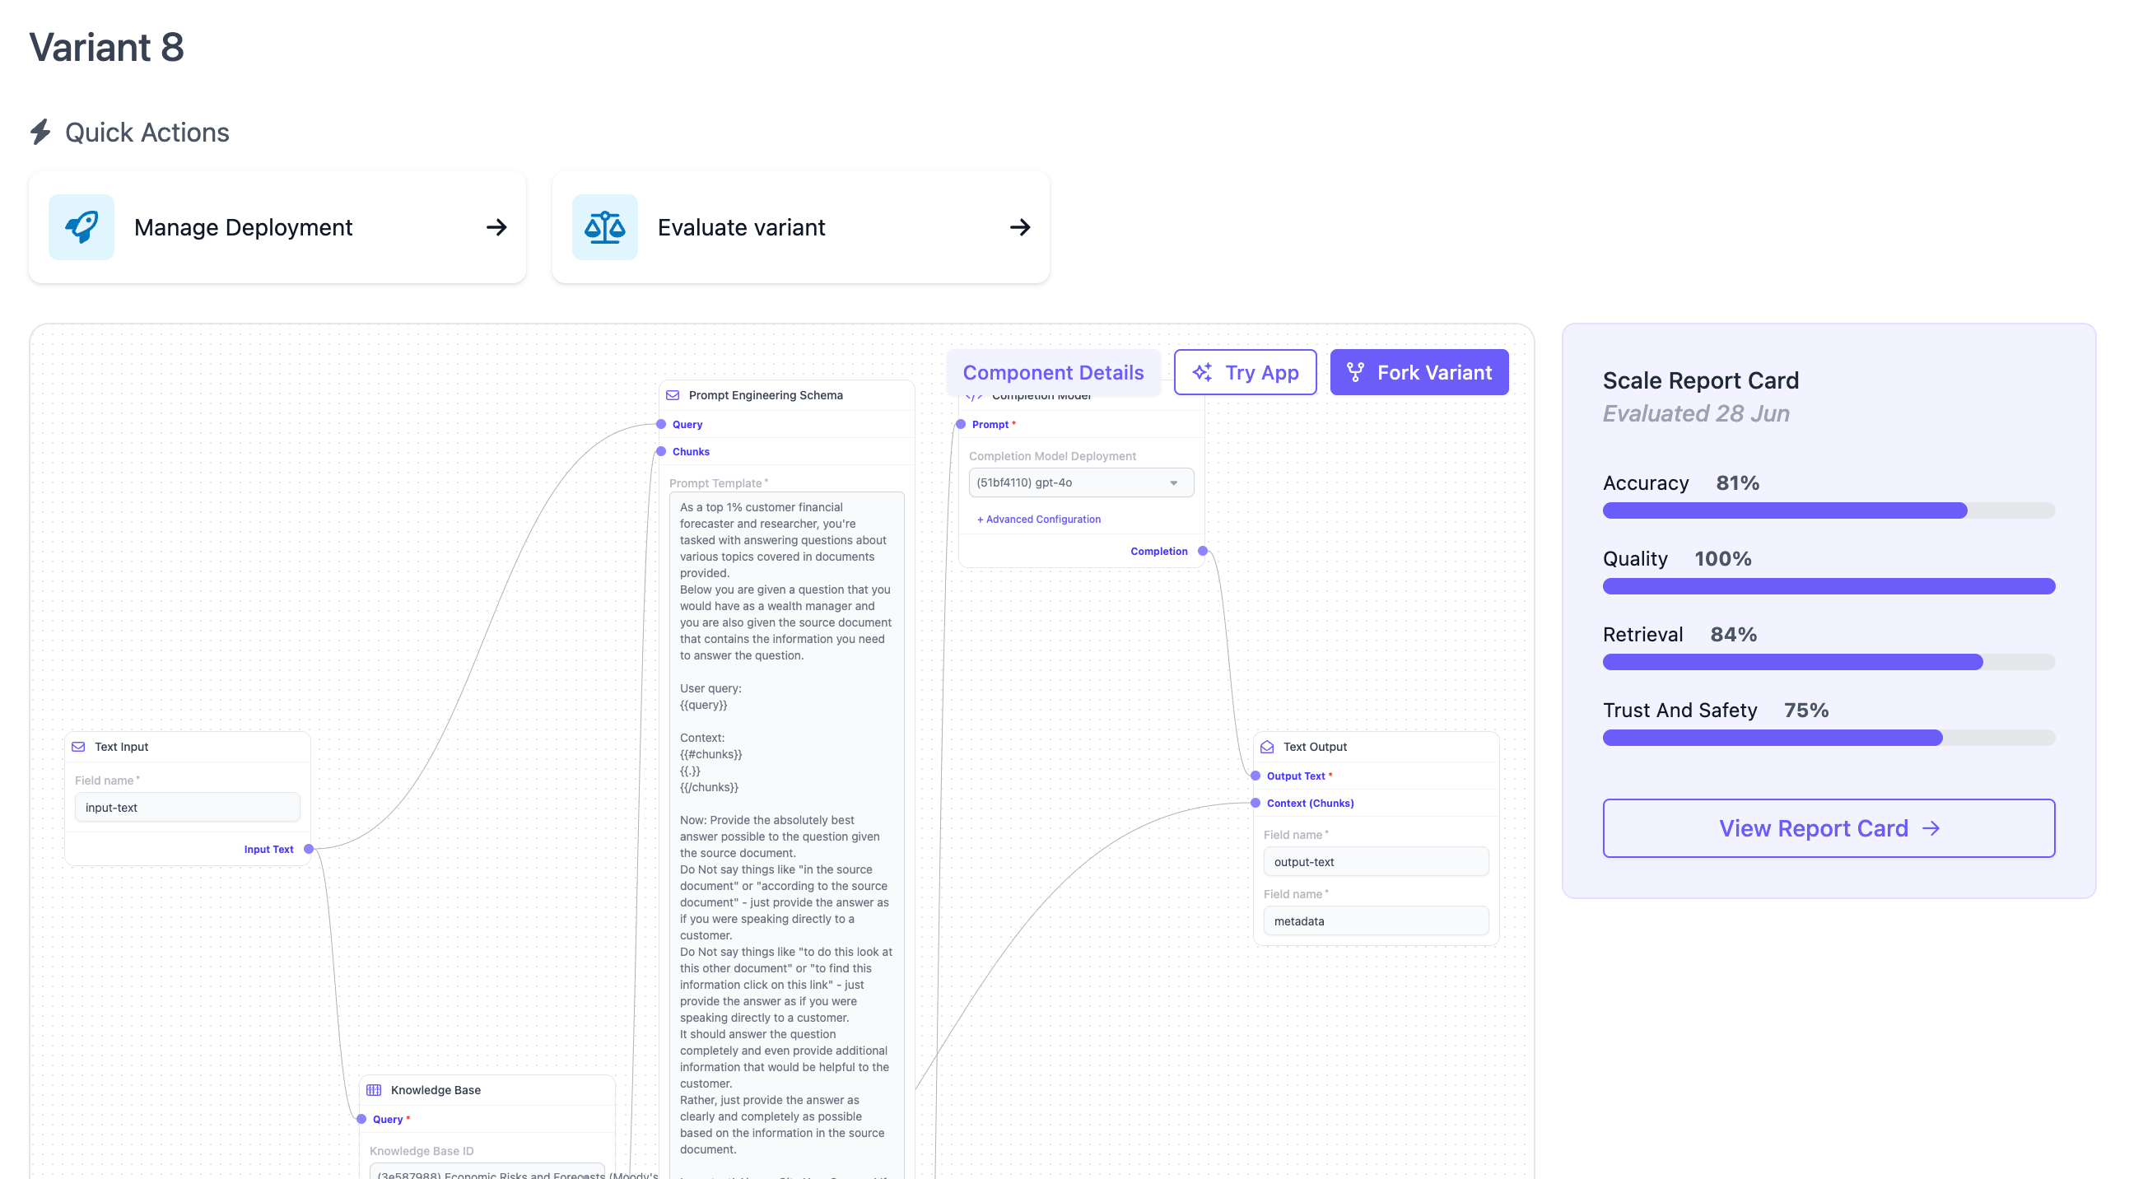Click the Quick Actions lightning bolt icon
This screenshot has height=1179, width=2129.
pyautogui.click(x=40, y=133)
